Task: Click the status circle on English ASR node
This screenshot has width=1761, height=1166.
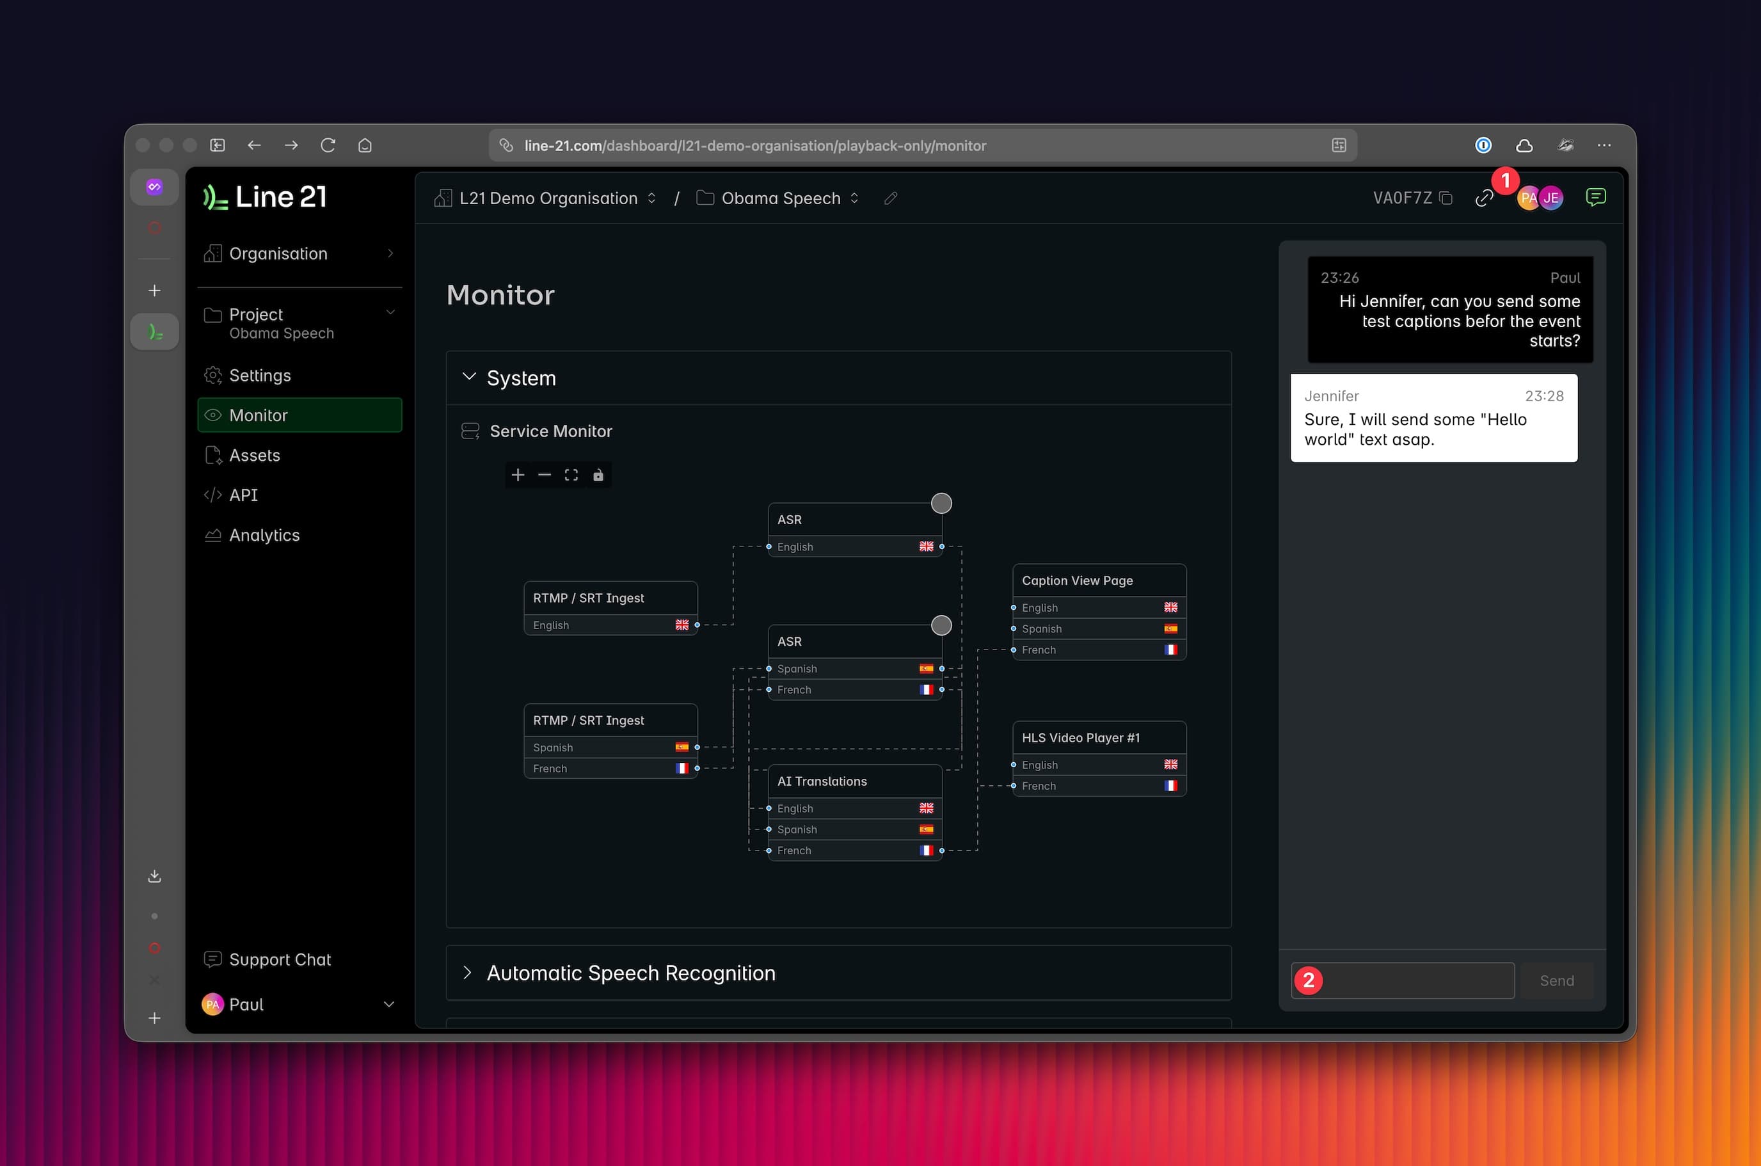Action: (x=941, y=504)
